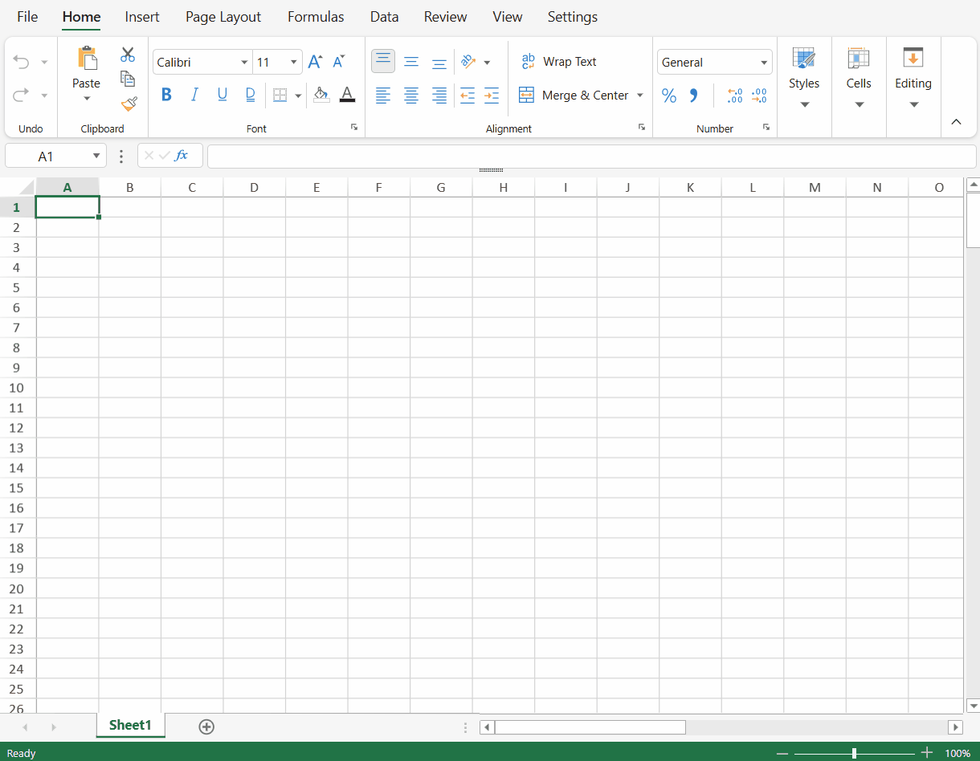This screenshot has height=761, width=980.
Task: Click the Copy icon in Clipboard
Action: pyautogui.click(x=128, y=79)
